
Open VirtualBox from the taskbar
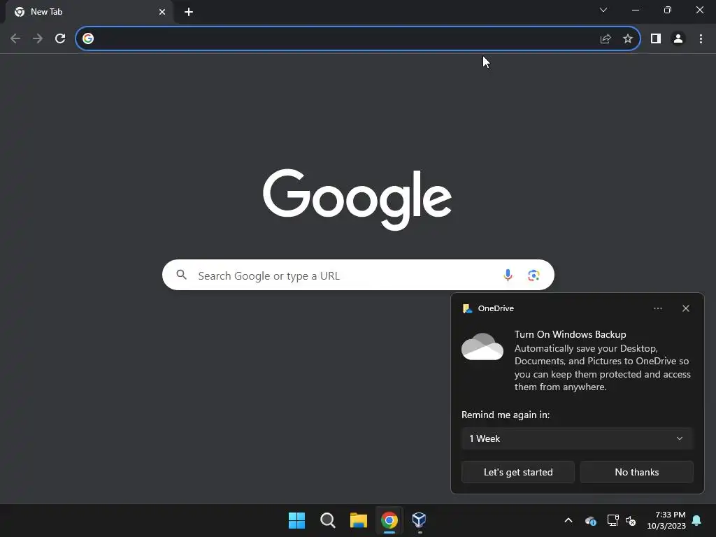(x=420, y=520)
